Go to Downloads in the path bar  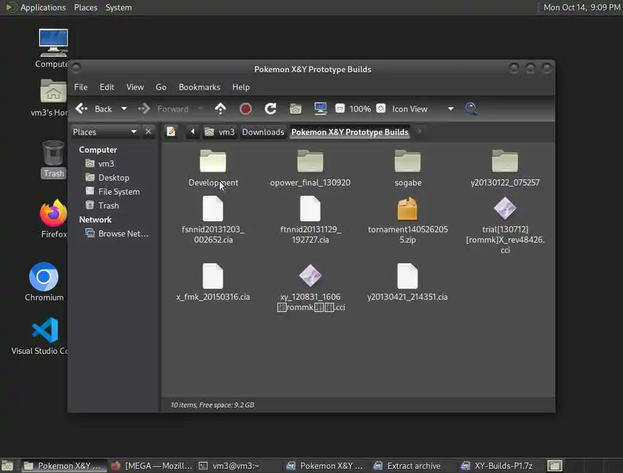(263, 132)
